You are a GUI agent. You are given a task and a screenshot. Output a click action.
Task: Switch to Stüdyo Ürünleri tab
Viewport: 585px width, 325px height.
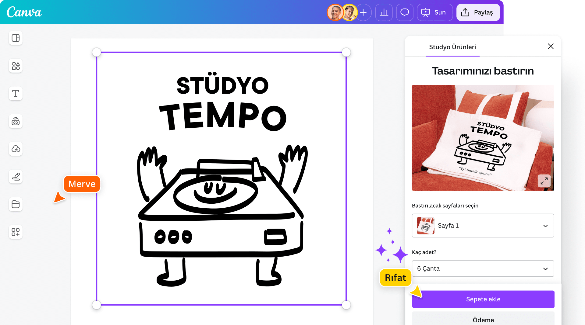[452, 47]
